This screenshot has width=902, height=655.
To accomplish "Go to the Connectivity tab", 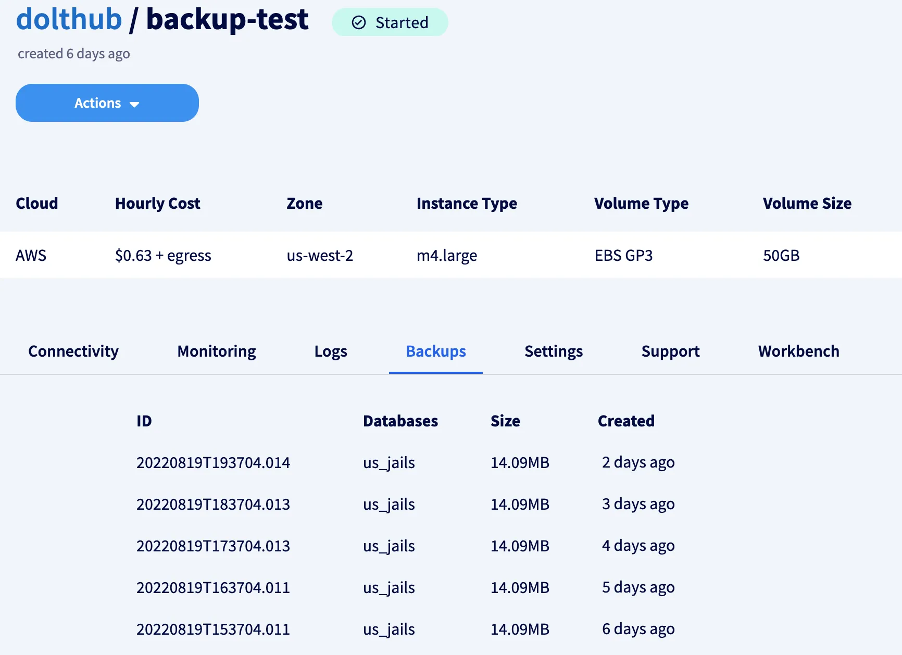I will (x=73, y=351).
